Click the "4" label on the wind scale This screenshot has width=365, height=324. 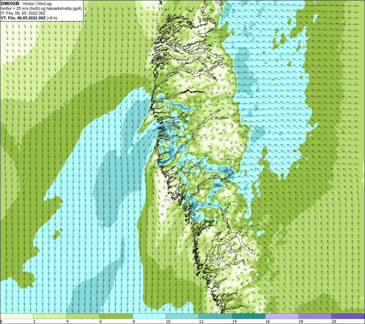[x=68, y=321]
